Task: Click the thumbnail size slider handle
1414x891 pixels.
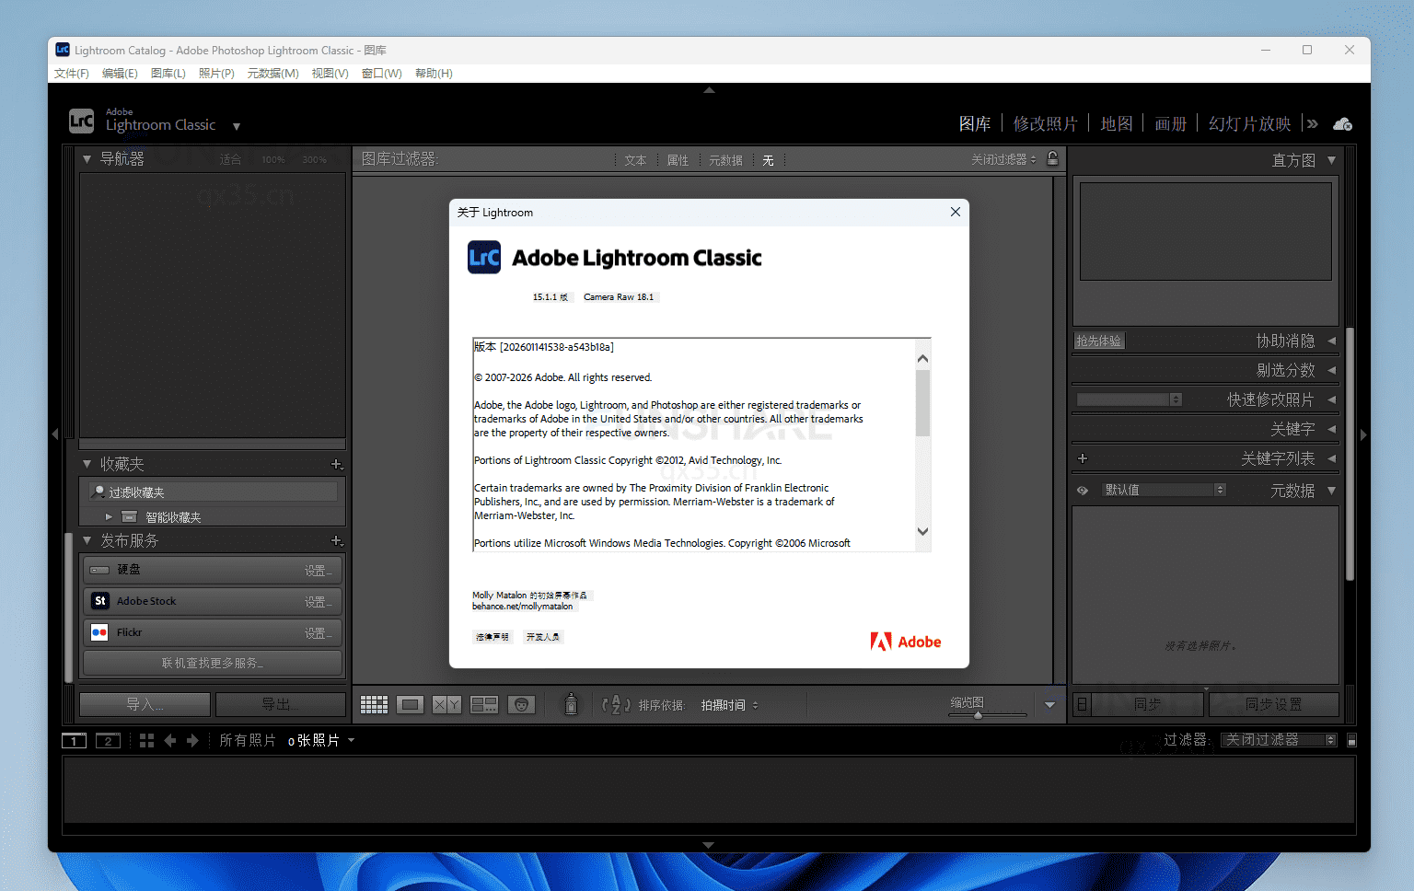Action: [x=978, y=715]
